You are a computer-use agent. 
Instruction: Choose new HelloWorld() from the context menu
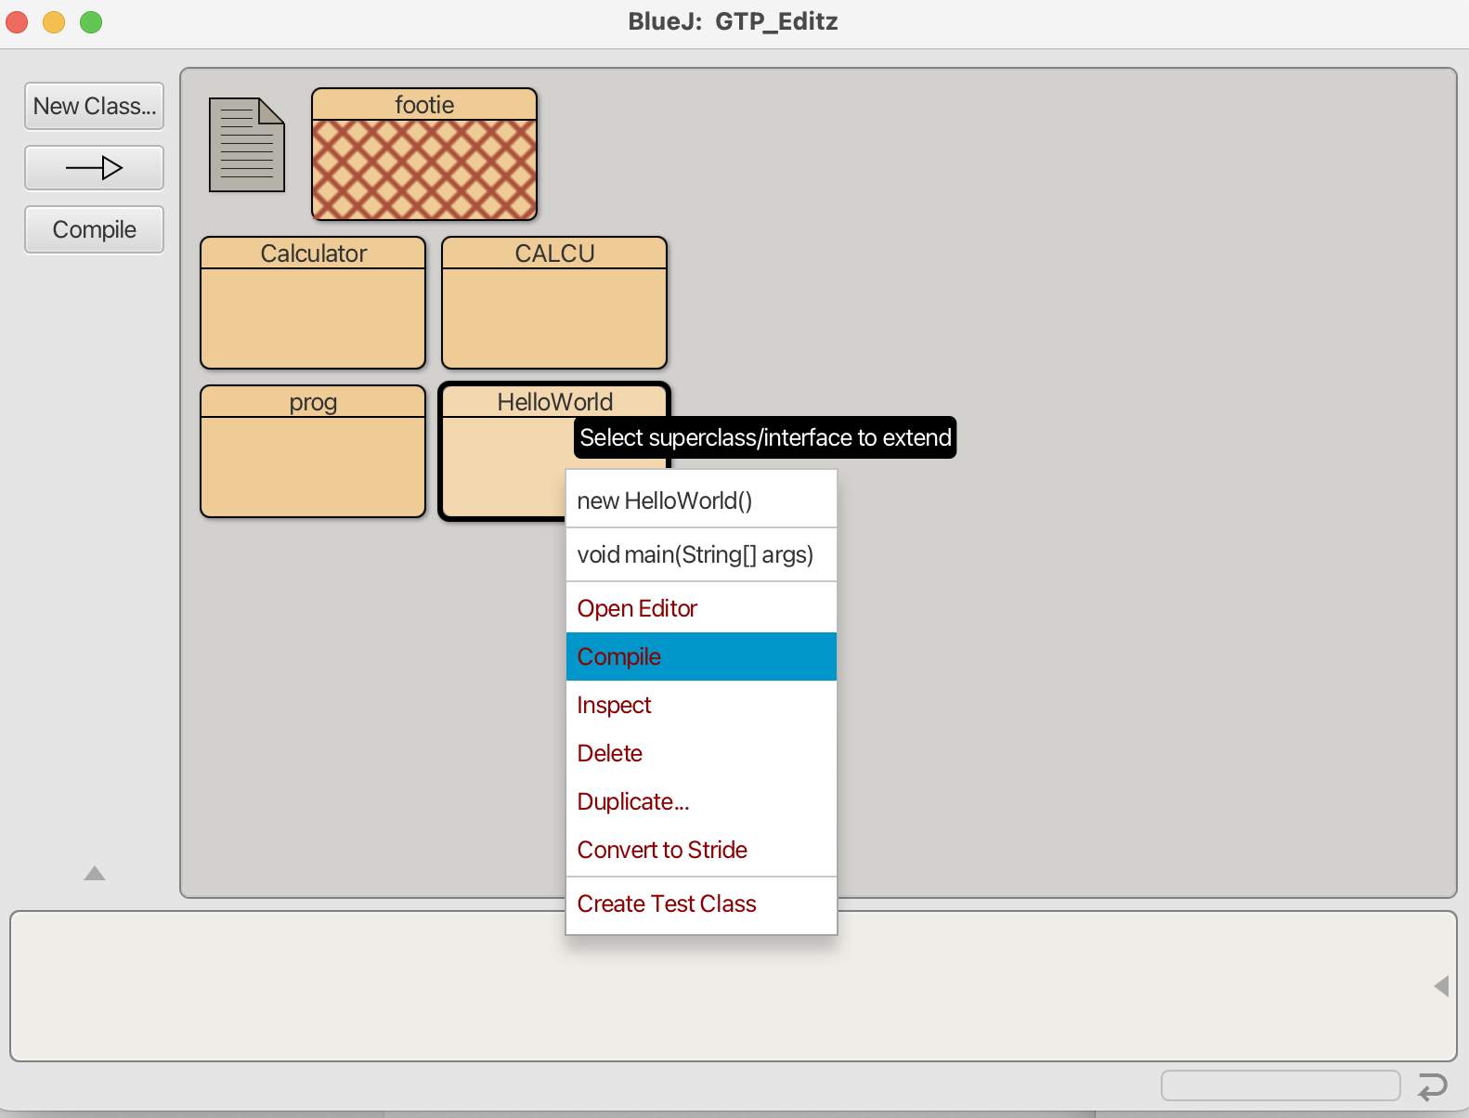pyautogui.click(x=701, y=501)
